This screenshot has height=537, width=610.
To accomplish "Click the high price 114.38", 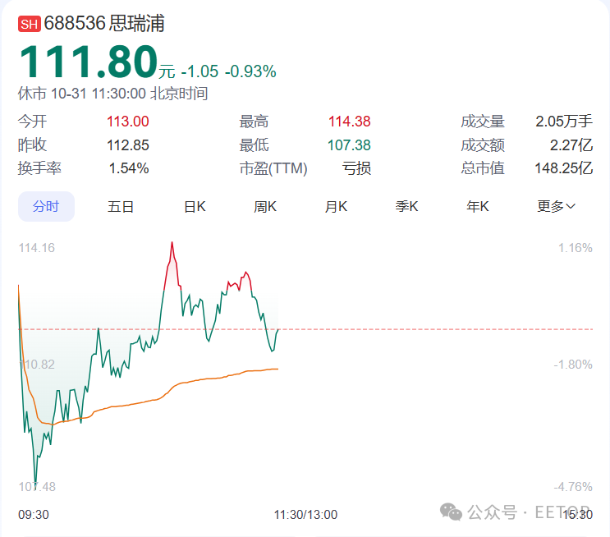I will (350, 122).
